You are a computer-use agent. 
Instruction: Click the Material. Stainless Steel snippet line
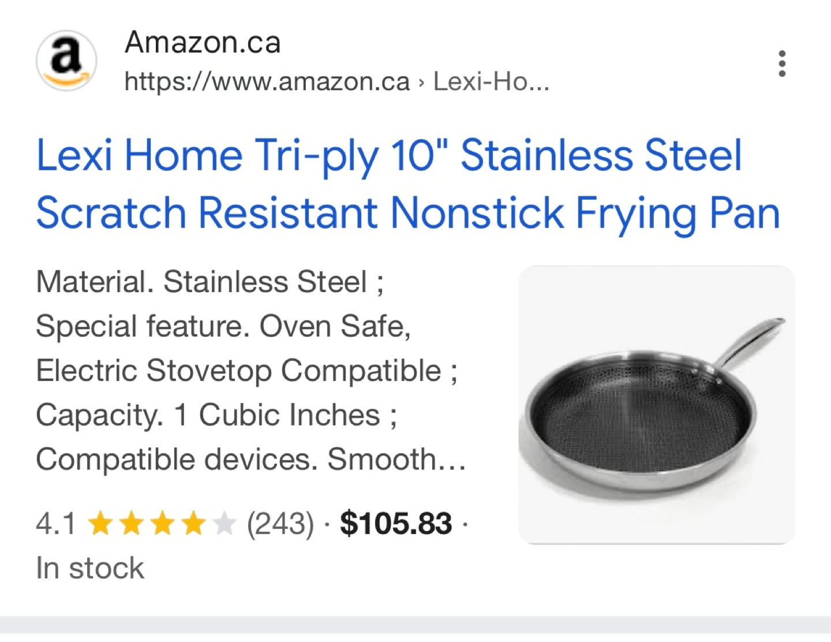(x=209, y=282)
